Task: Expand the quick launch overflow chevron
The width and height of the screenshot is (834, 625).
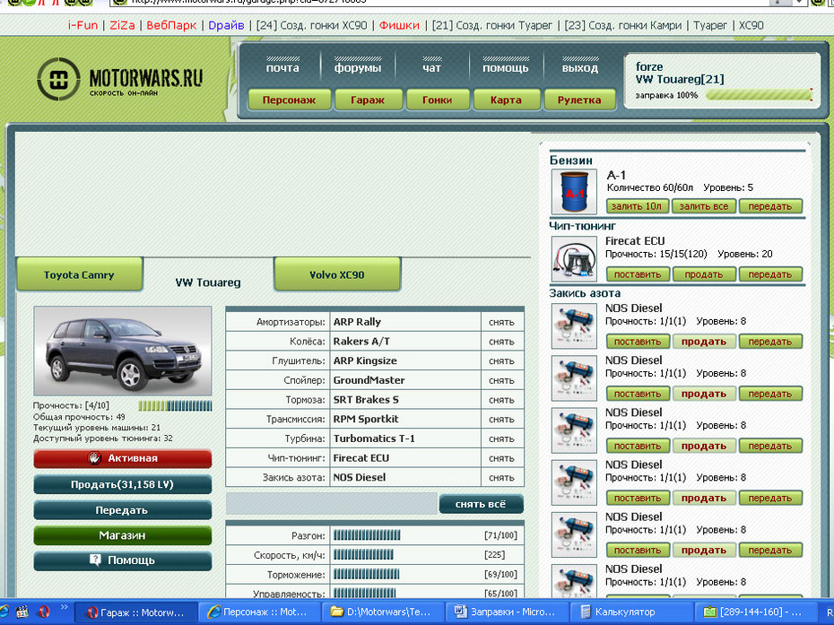Action: tap(65, 607)
